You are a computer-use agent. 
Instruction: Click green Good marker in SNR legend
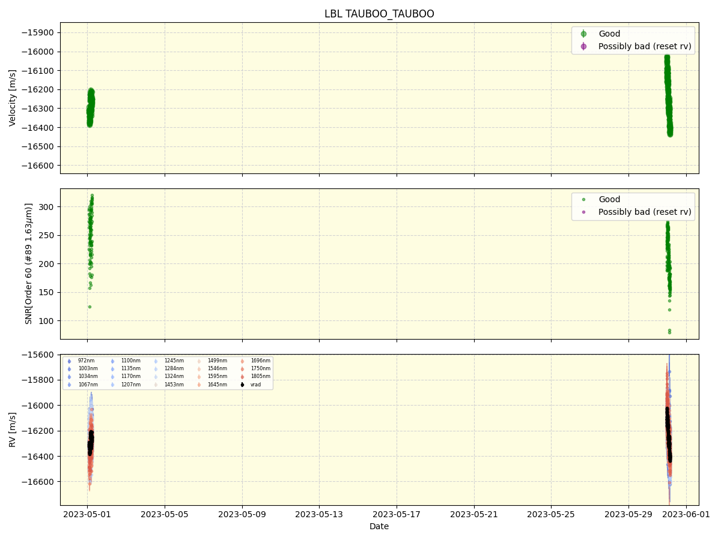pos(583,199)
